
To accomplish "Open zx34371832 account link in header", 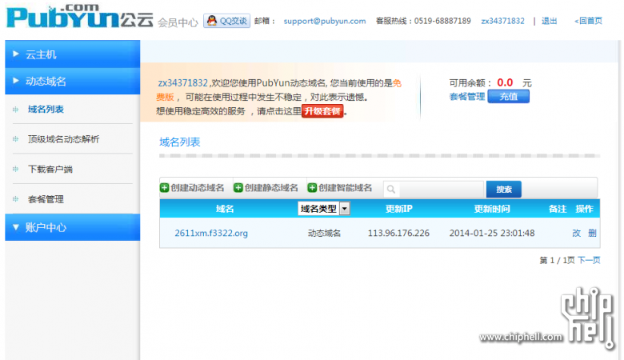I will [502, 21].
